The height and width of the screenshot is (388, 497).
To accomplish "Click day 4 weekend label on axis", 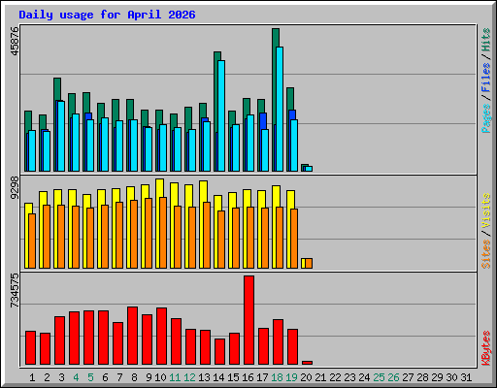I will (76, 377).
